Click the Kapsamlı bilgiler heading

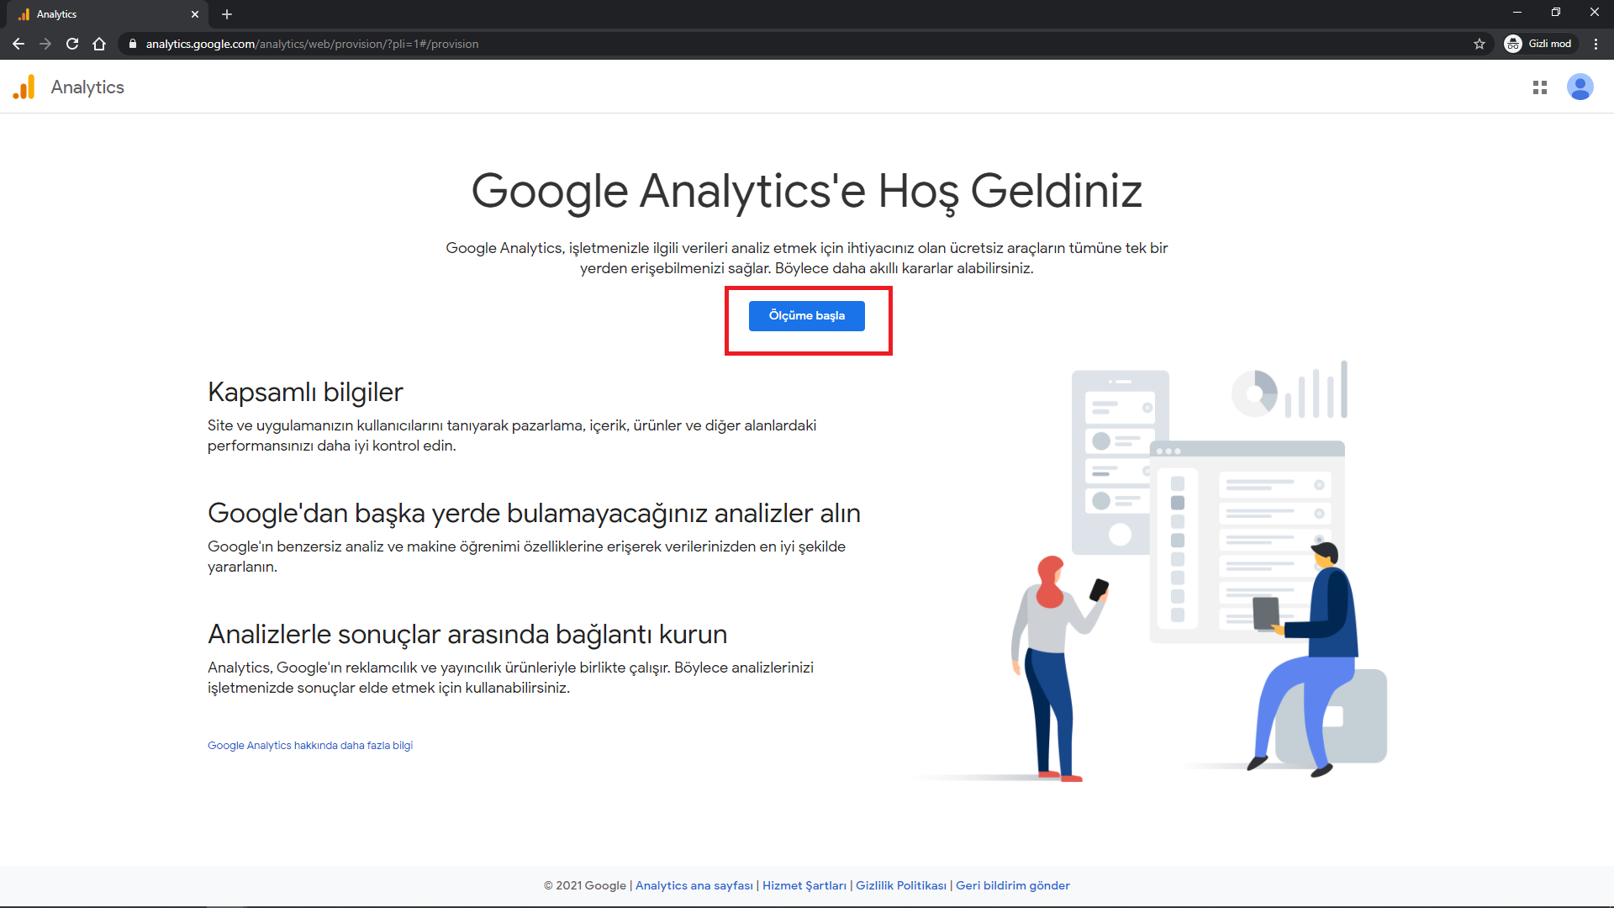click(305, 393)
